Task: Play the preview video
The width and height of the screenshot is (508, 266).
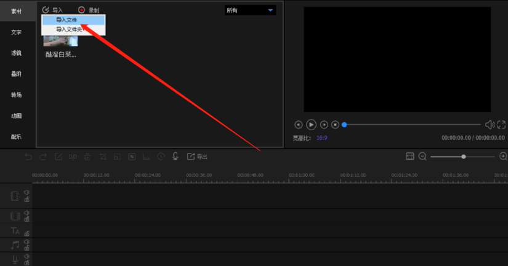Action: 311,125
